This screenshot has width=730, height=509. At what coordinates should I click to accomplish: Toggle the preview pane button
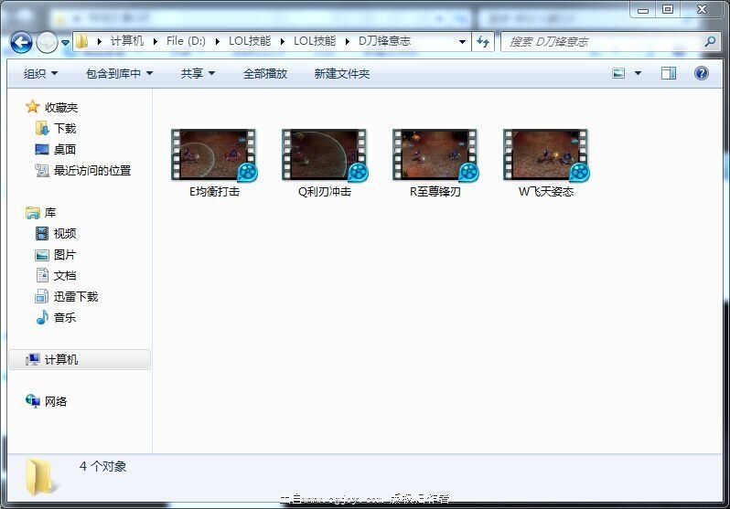tap(669, 74)
